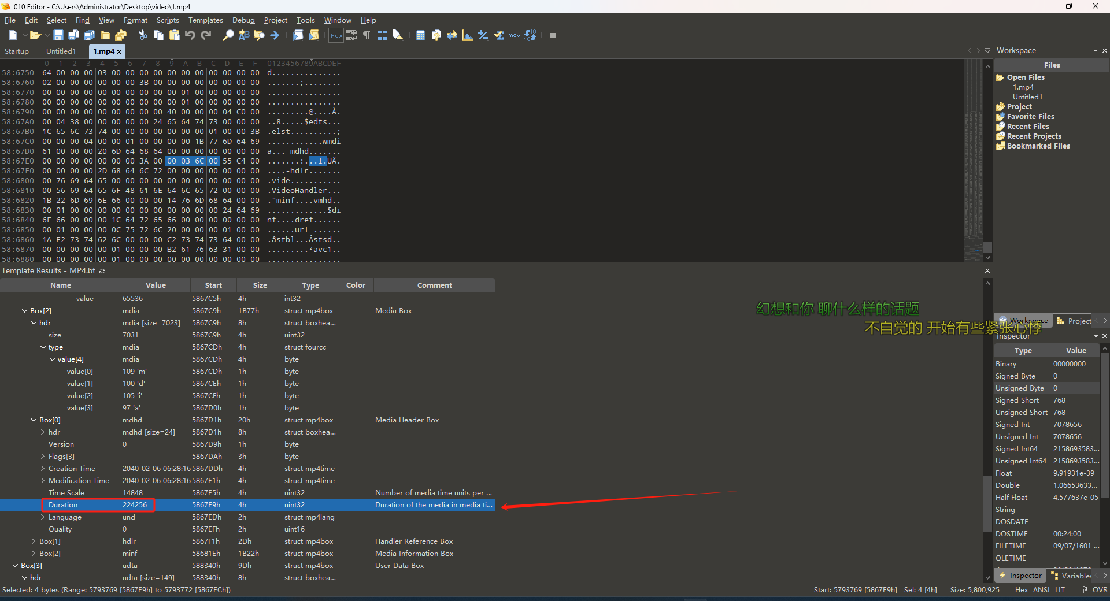
Task: Open the Open file dropdown arrow
Action: tap(47, 35)
